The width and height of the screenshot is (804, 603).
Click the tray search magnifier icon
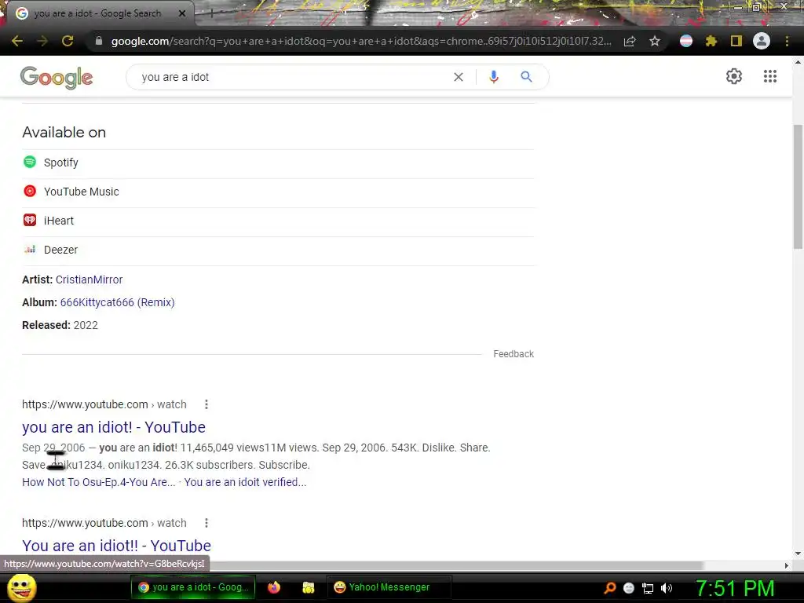[609, 587]
